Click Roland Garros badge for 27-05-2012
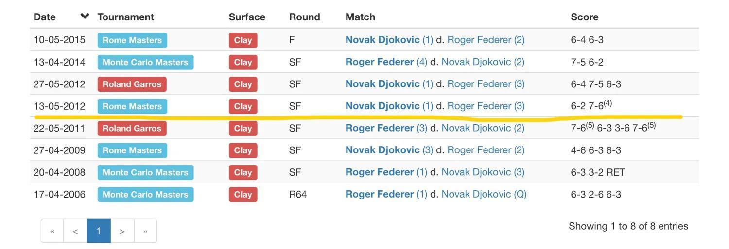The image size is (729, 249). (x=132, y=84)
